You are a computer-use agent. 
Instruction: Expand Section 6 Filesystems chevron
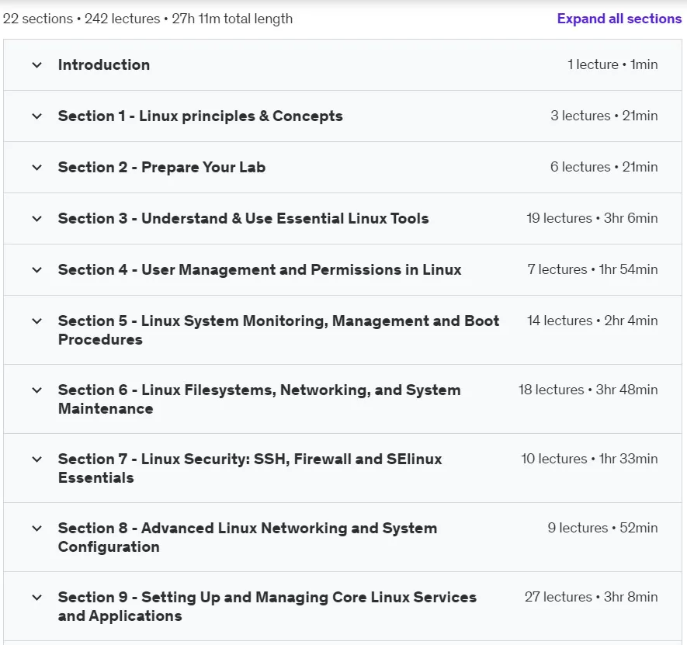coord(36,390)
